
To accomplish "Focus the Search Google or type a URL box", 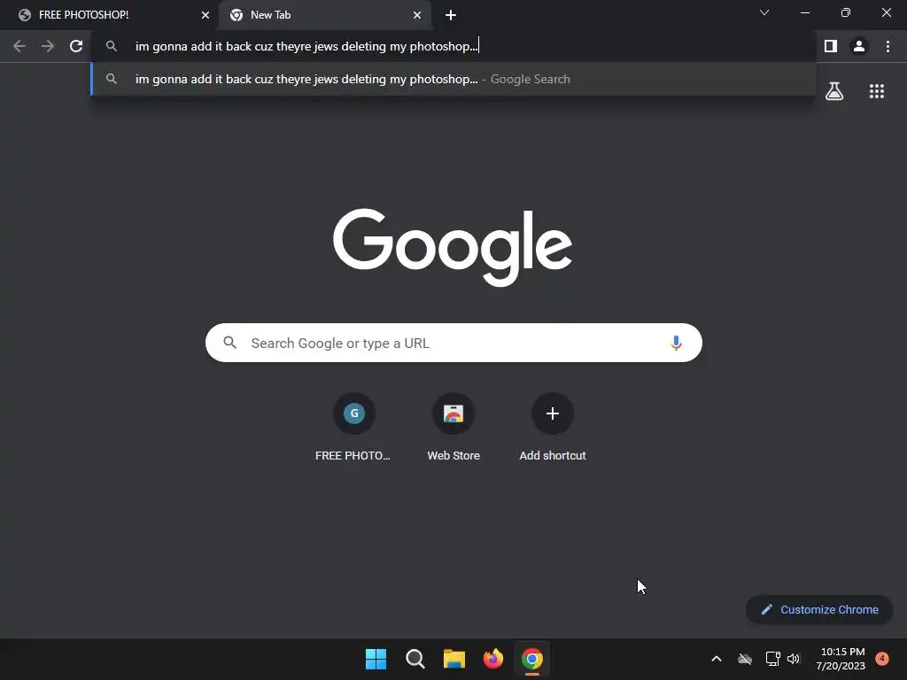I will coord(453,343).
